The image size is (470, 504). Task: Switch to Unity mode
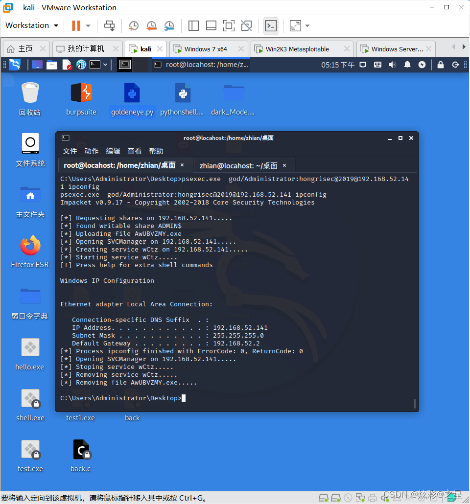click(x=246, y=26)
